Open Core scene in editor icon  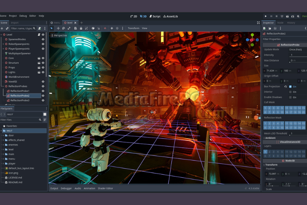tap(39, 58)
